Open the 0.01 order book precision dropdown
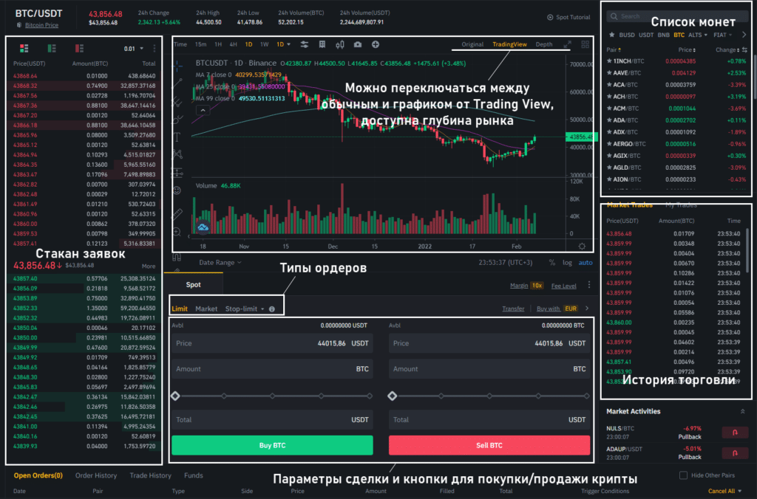The height and width of the screenshot is (499, 757). [133, 49]
